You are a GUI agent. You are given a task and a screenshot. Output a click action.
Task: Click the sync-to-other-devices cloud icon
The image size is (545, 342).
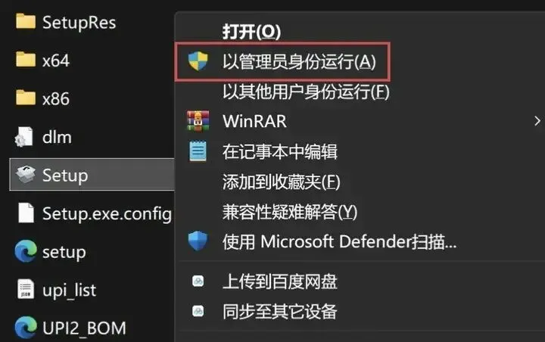point(198,311)
